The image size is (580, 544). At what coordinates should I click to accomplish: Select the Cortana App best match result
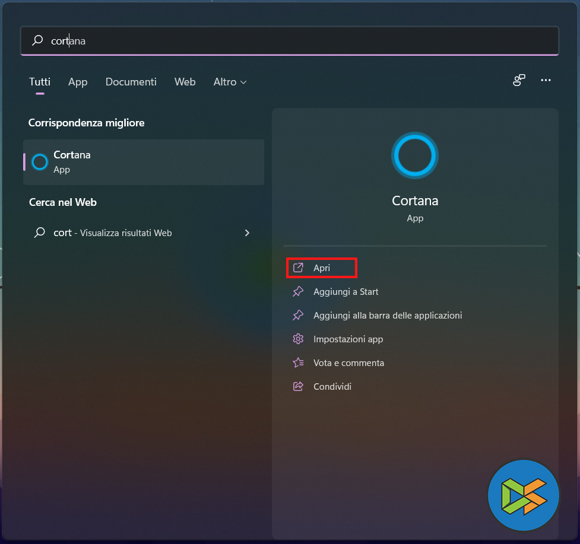(x=144, y=162)
